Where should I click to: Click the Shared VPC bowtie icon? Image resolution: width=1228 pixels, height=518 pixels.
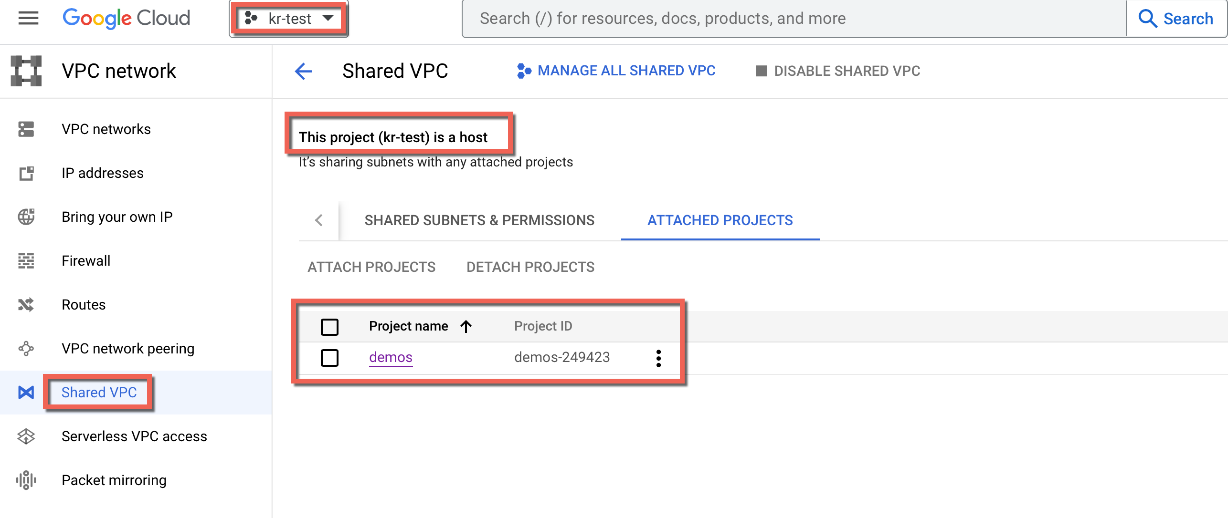click(26, 393)
